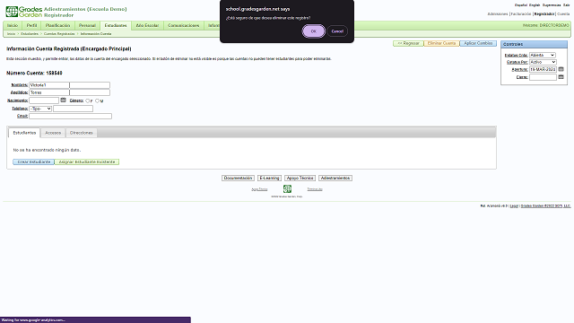Open the Perfil menu tab

point(32,26)
